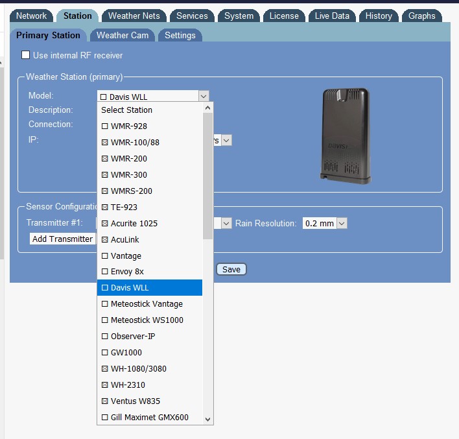Pick WMR-200 in the model list
459x439 pixels.
(150, 158)
